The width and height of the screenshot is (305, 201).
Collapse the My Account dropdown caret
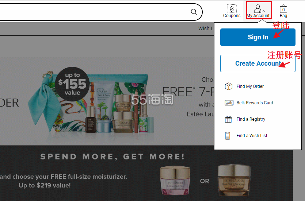pyautogui.click(x=264, y=11)
